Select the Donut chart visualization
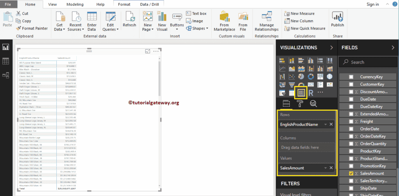 tap(311, 76)
